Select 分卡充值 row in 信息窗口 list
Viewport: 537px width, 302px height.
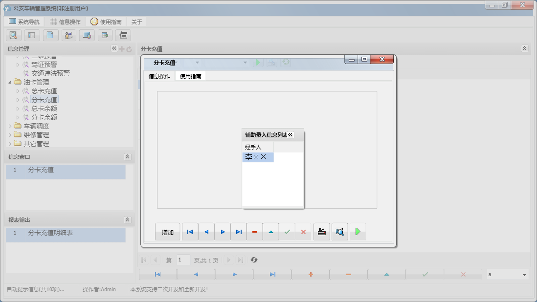tap(66, 172)
